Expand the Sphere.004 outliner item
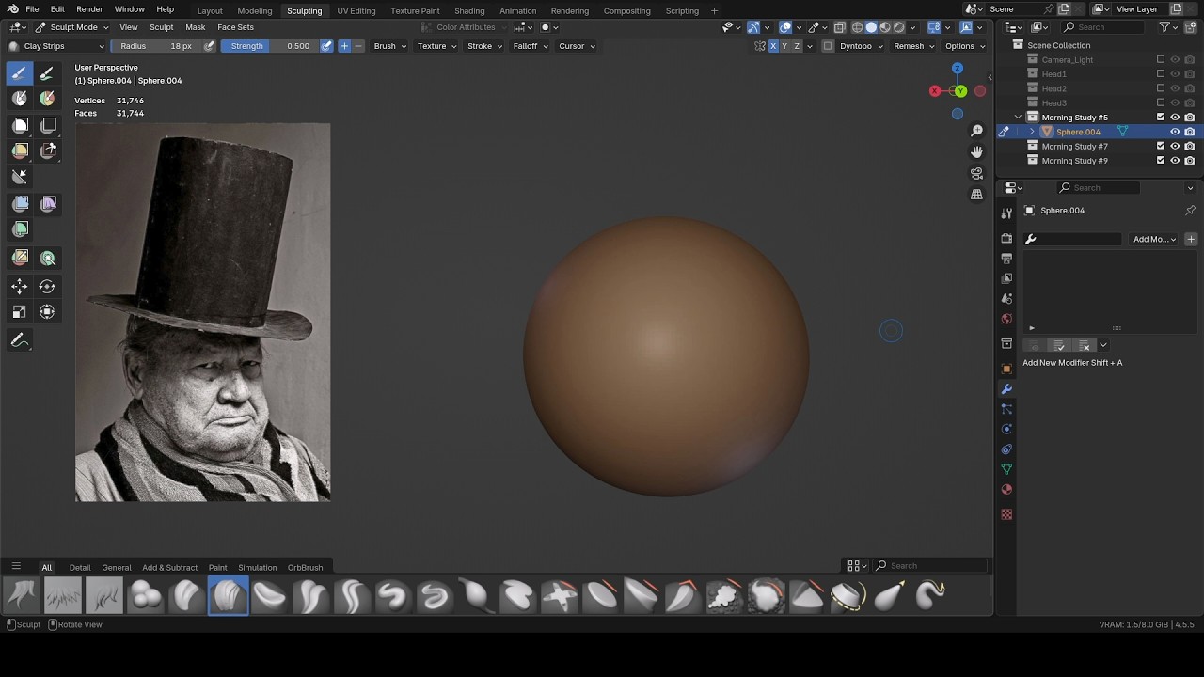Screen dimensions: 1204x677 [1032, 132]
